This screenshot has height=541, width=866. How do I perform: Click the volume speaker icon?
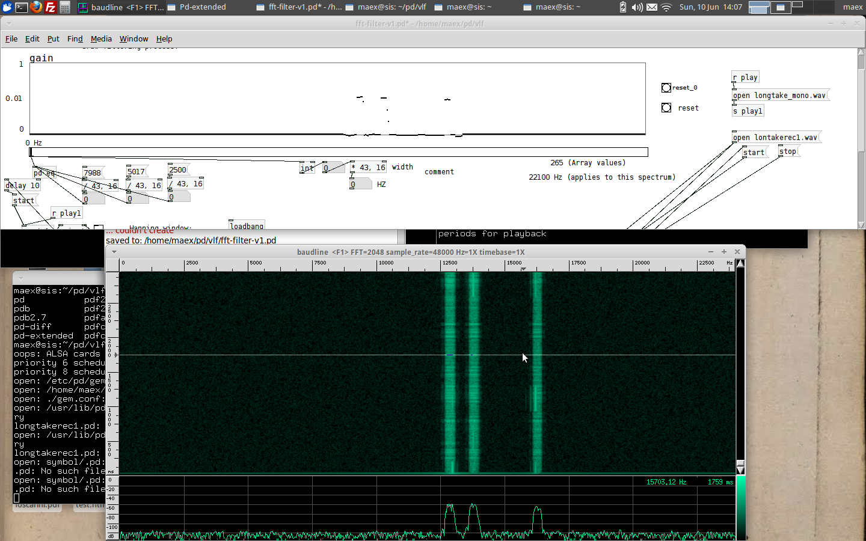pos(637,7)
